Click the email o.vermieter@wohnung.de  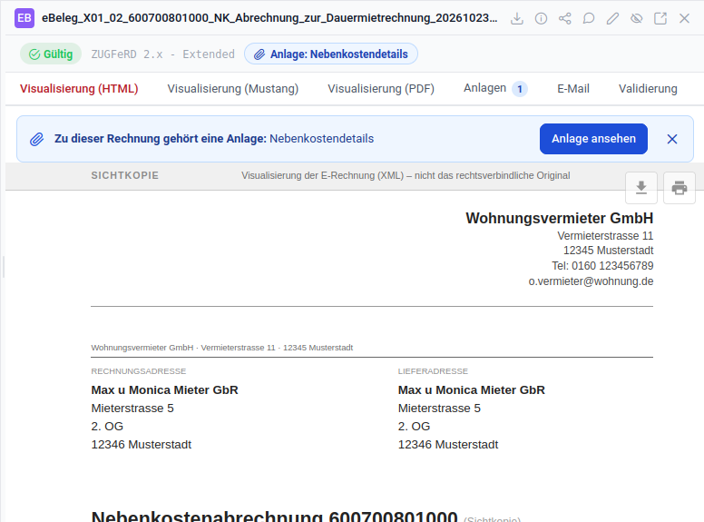tap(591, 281)
